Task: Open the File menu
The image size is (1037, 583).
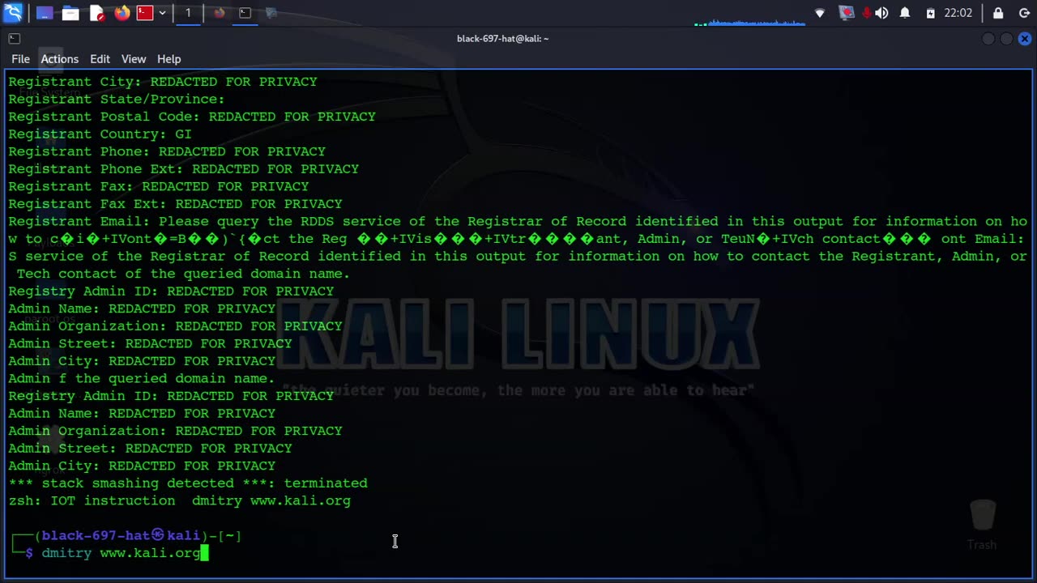Action: point(20,59)
